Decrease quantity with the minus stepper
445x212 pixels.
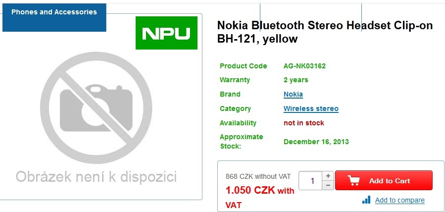(x=328, y=185)
